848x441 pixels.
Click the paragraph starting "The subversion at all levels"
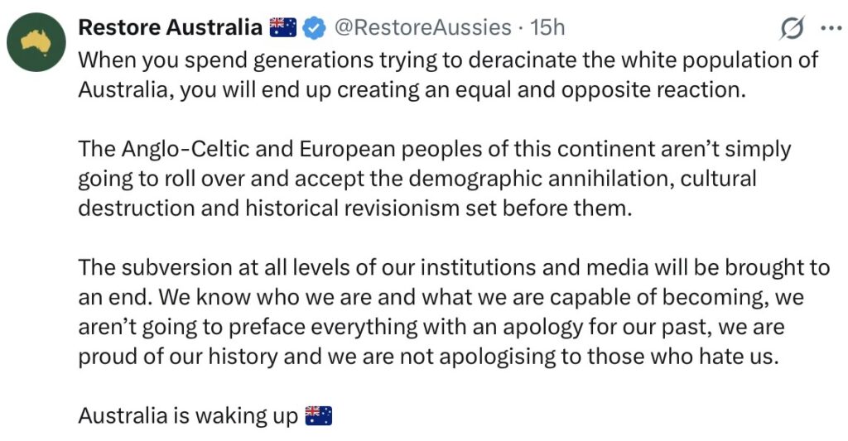click(439, 311)
